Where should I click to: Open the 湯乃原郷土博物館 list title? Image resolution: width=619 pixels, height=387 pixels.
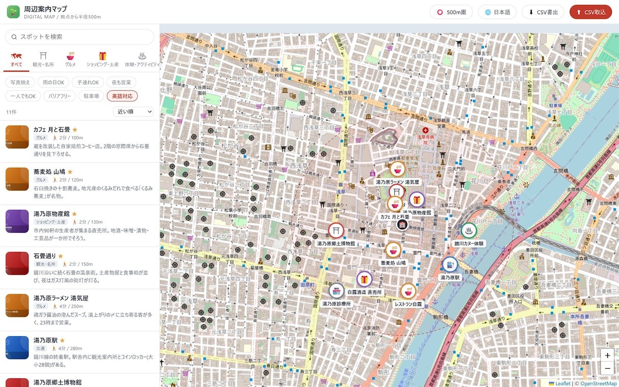pos(57,382)
